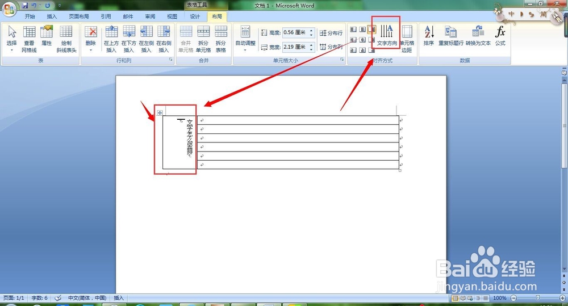Edit the 宽度 column width field
The image size is (568, 306).
(x=295, y=47)
